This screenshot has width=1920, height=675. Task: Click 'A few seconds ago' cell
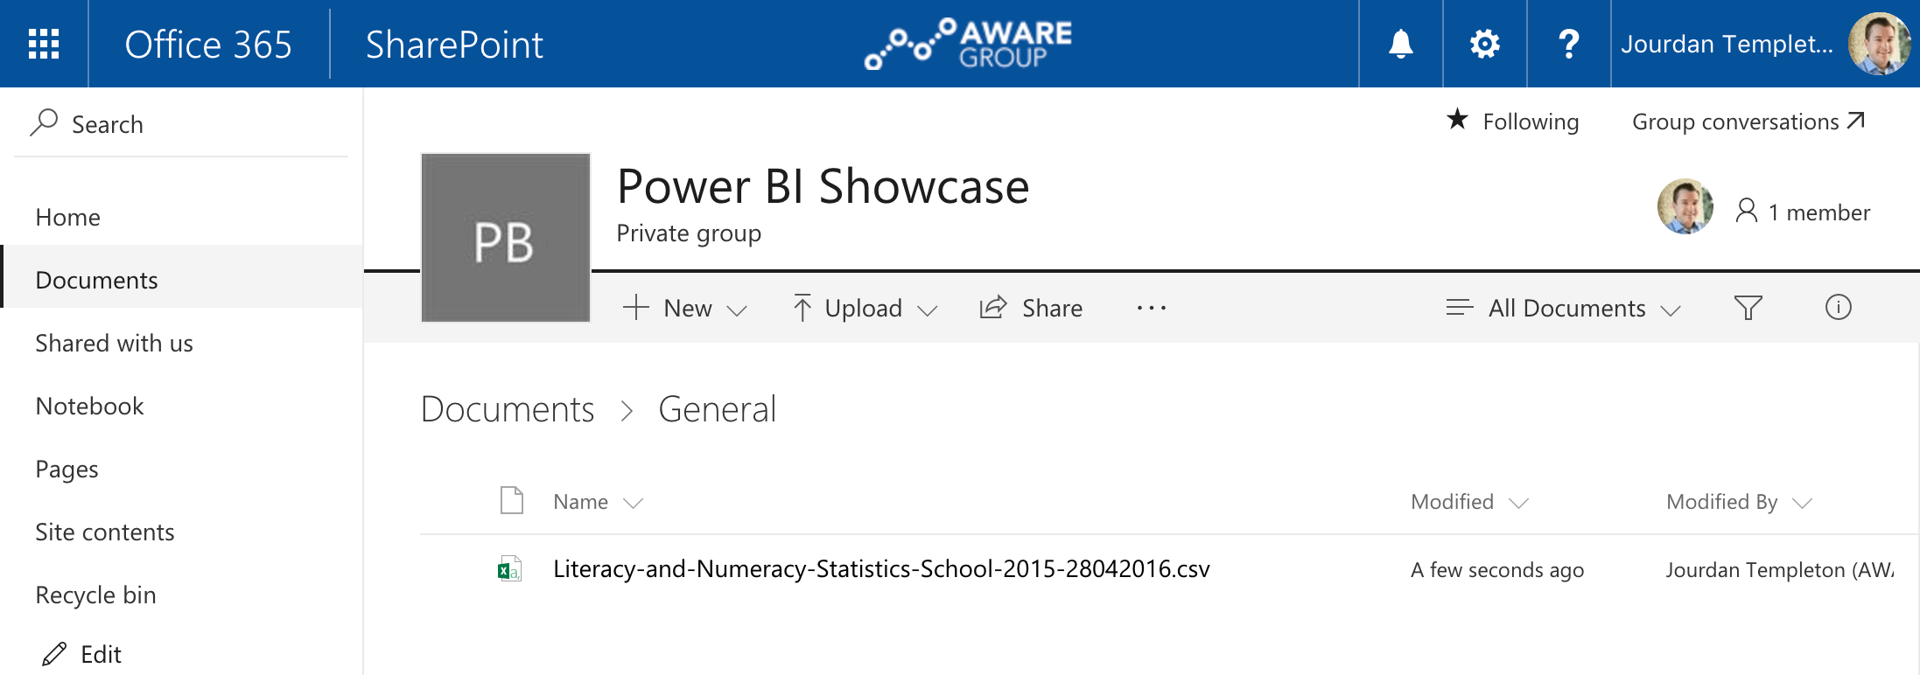pos(1497,570)
